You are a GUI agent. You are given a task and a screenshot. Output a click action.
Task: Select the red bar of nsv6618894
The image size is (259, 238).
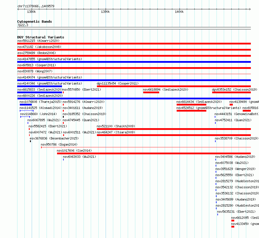point(151,92)
